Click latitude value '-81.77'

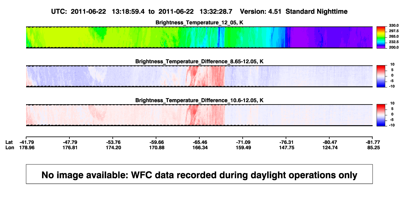click(372, 142)
